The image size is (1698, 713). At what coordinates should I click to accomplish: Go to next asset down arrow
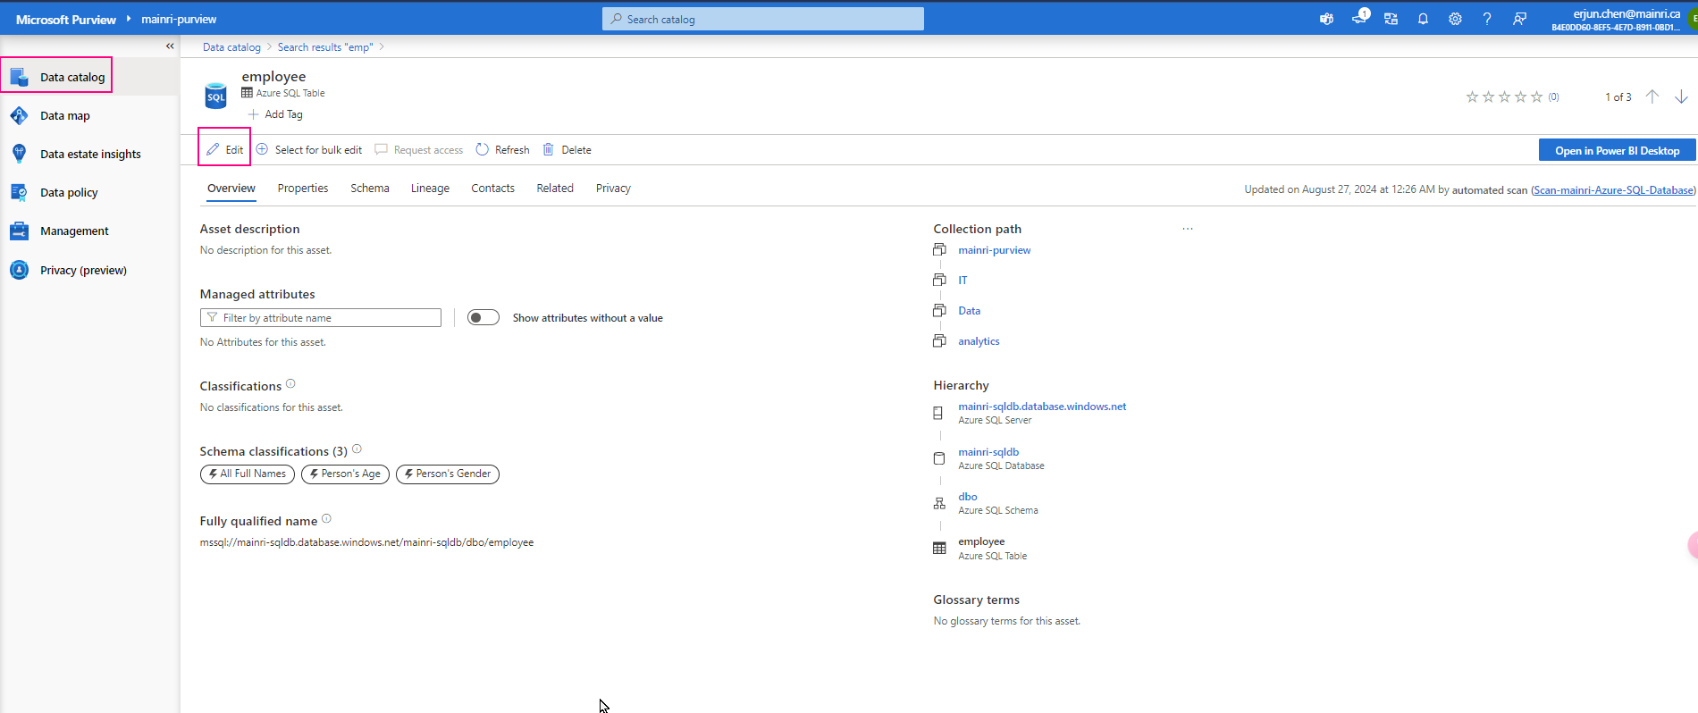click(x=1681, y=96)
